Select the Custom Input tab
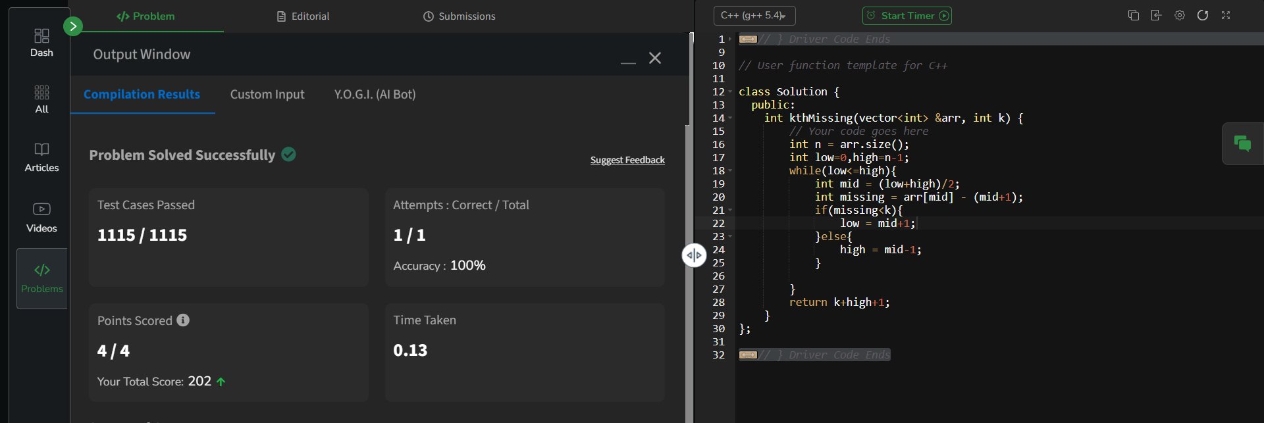 tap(267, 95)
